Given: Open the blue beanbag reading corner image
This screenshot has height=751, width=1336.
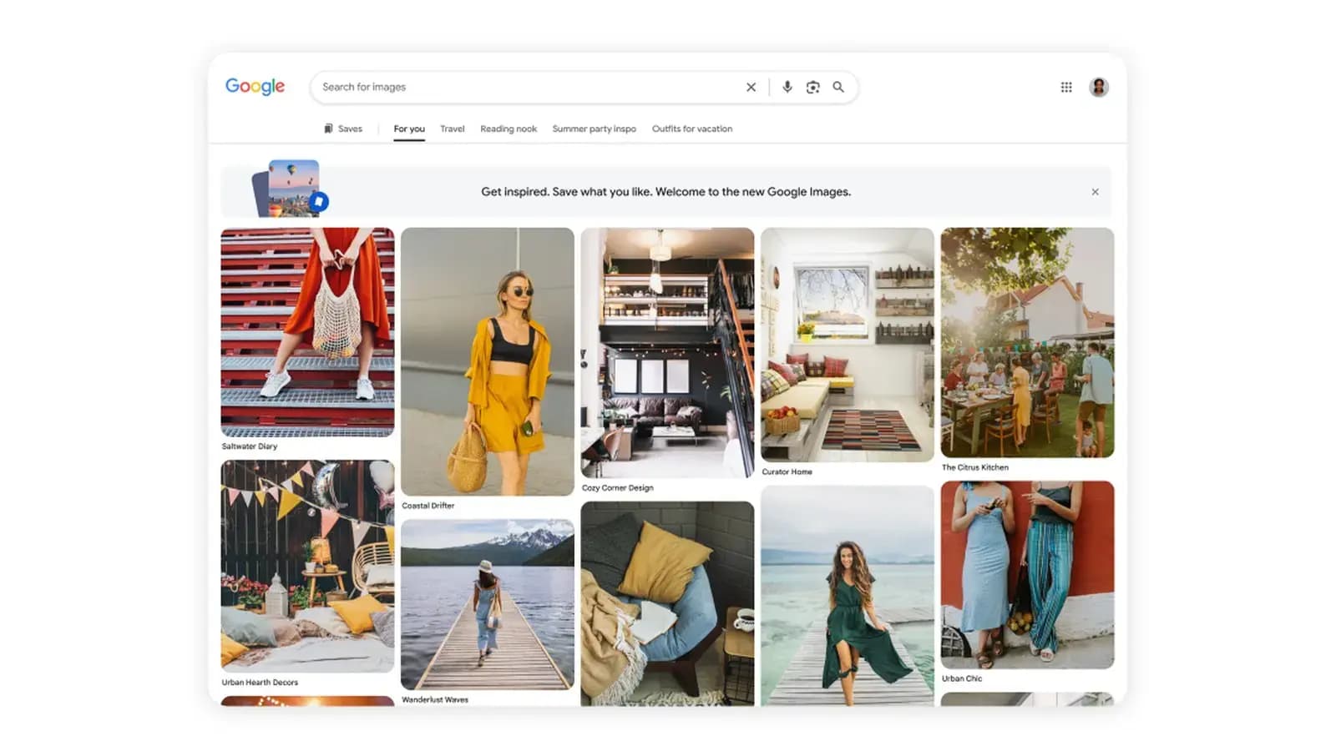Looking at the screenshot, I should [x=667, y=603].
